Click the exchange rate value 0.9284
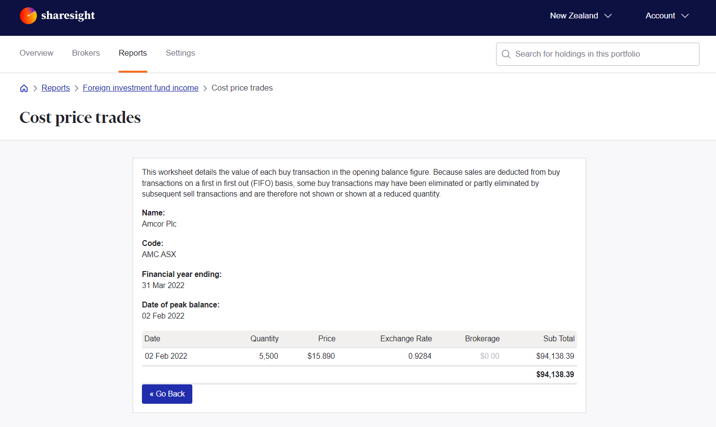The width and height of the screenshot is (716, 427). [420, 356]
